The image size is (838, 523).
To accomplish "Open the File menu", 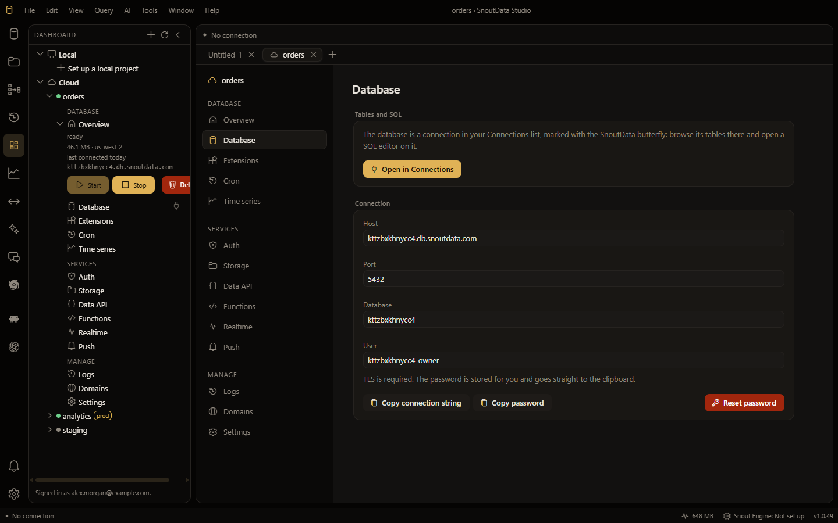I will 30,10.
